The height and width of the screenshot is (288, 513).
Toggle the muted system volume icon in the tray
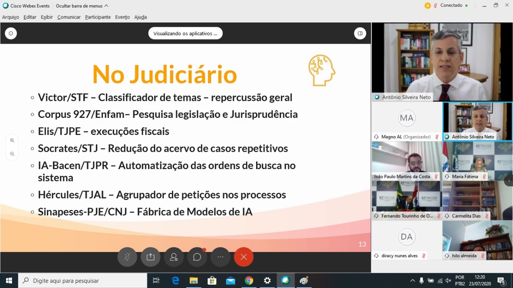448,280
